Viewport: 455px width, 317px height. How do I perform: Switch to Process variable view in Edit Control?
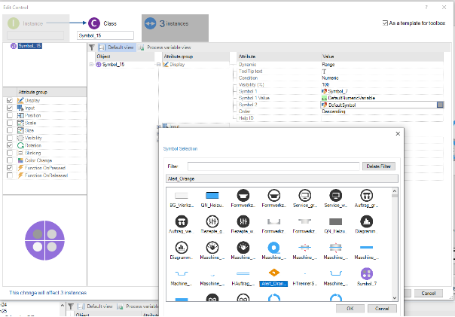coord(164,47)
